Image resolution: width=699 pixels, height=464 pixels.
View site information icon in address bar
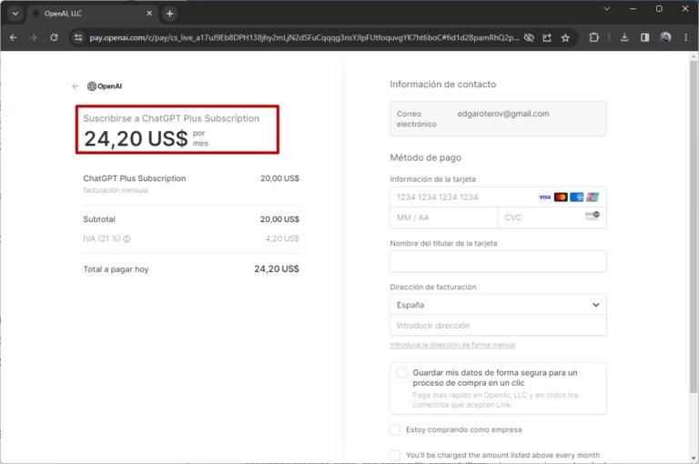point(78,37)
